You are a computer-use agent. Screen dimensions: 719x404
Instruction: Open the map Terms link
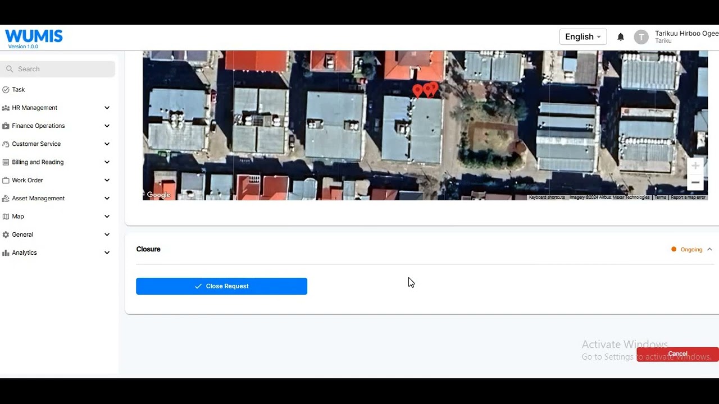[661, 198]
